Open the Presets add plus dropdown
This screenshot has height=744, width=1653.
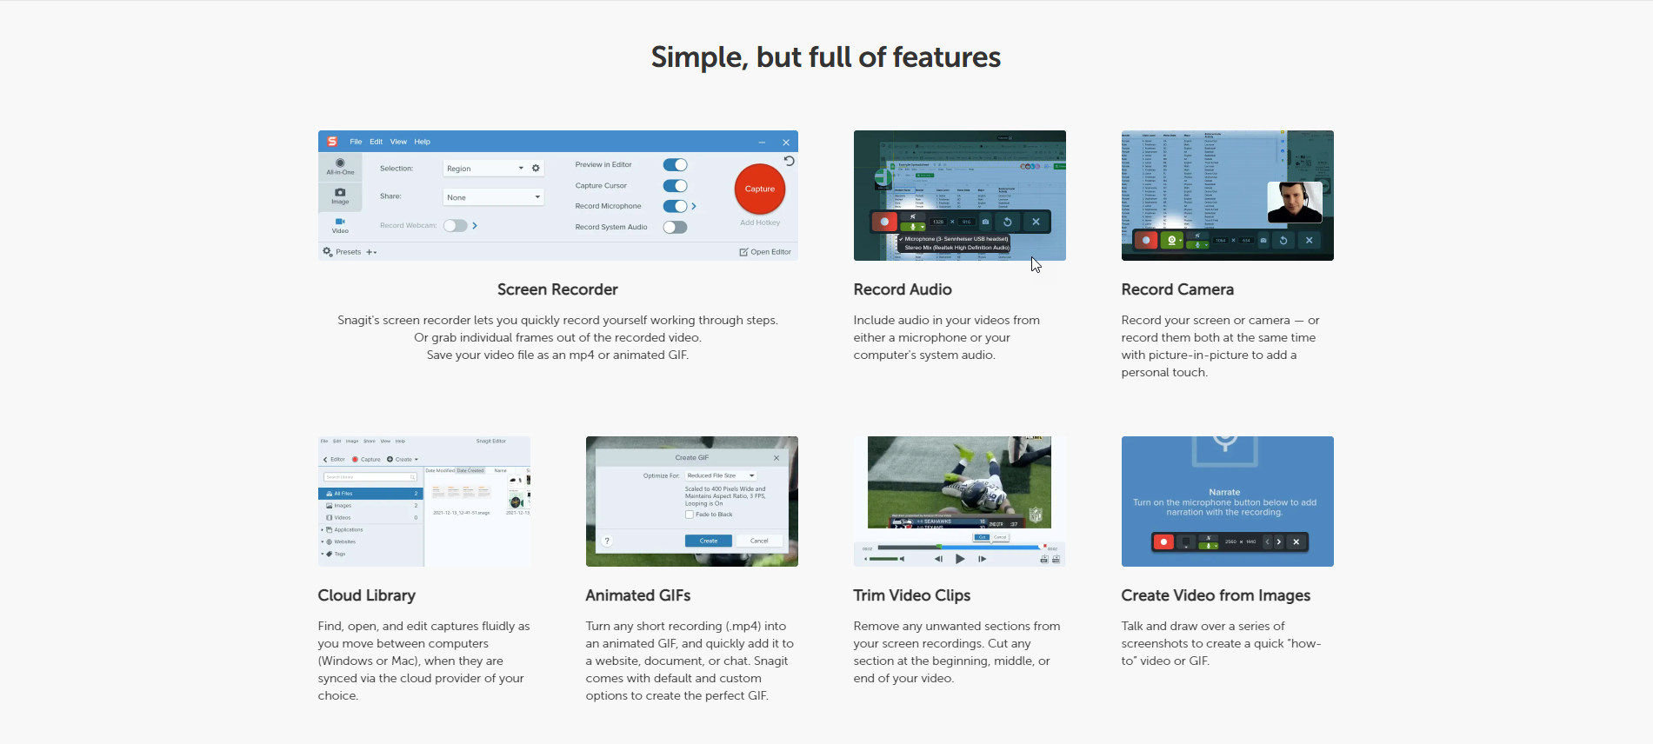point(371,252)
